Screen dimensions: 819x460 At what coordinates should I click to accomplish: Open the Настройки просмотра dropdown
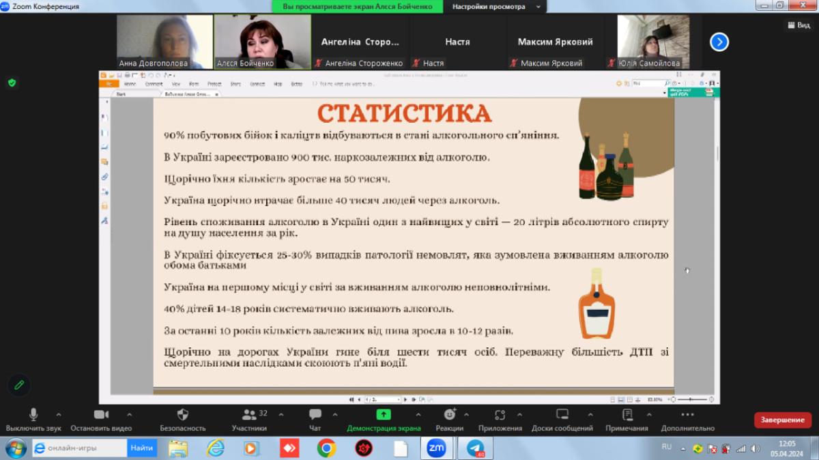495,6
